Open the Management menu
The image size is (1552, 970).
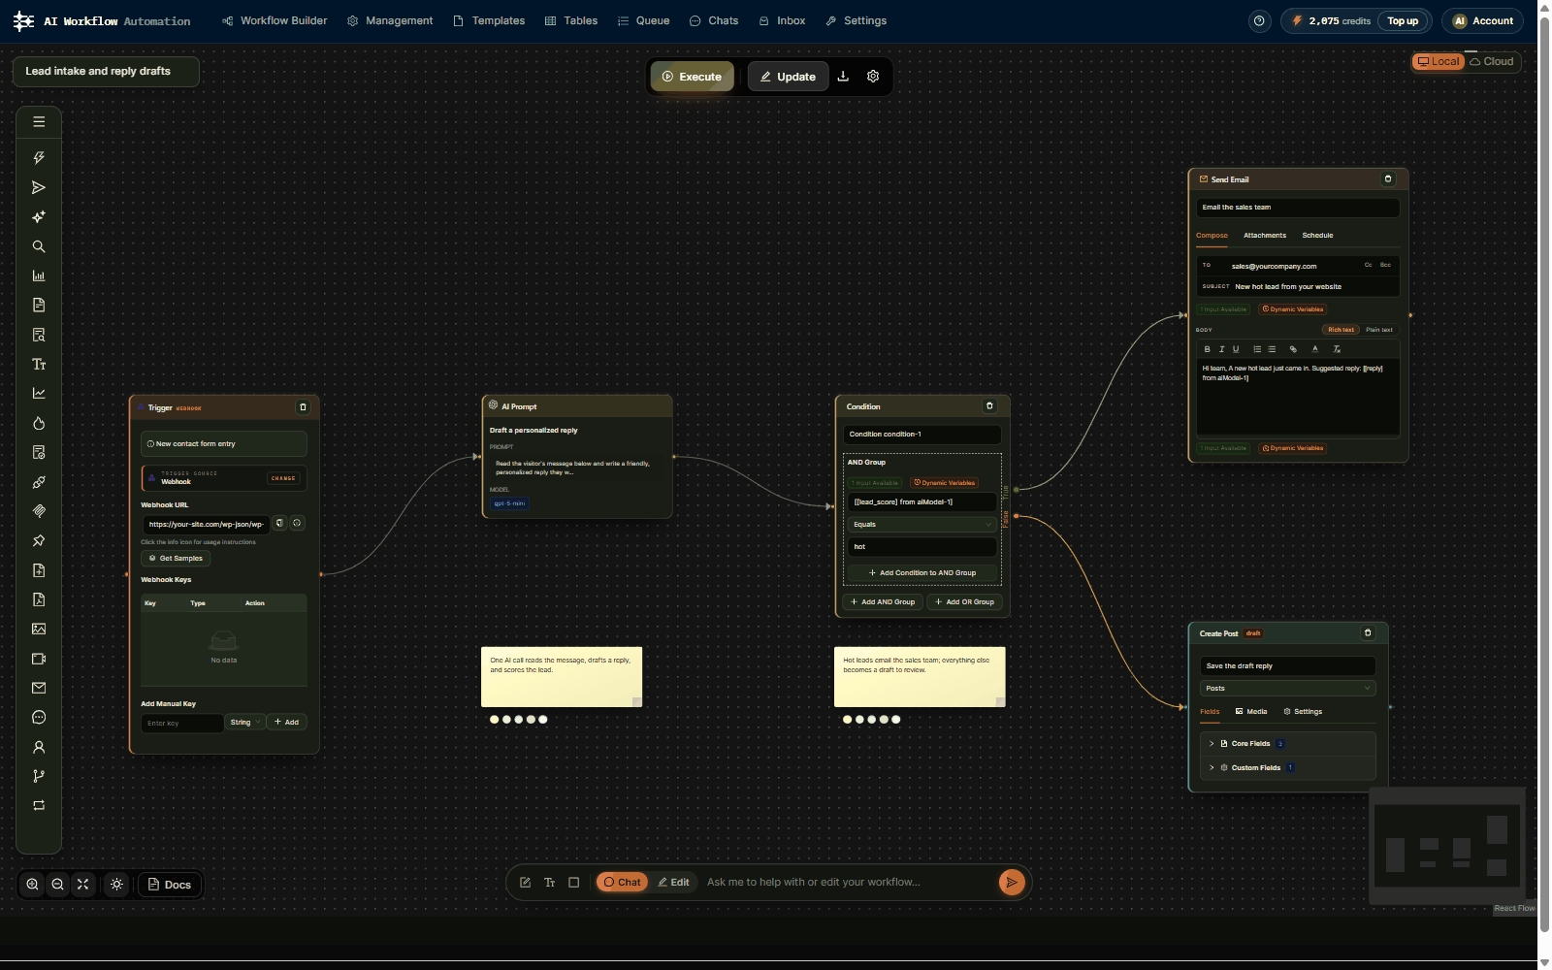coord(390,20)
